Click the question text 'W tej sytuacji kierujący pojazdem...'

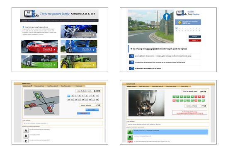point(159,49)
